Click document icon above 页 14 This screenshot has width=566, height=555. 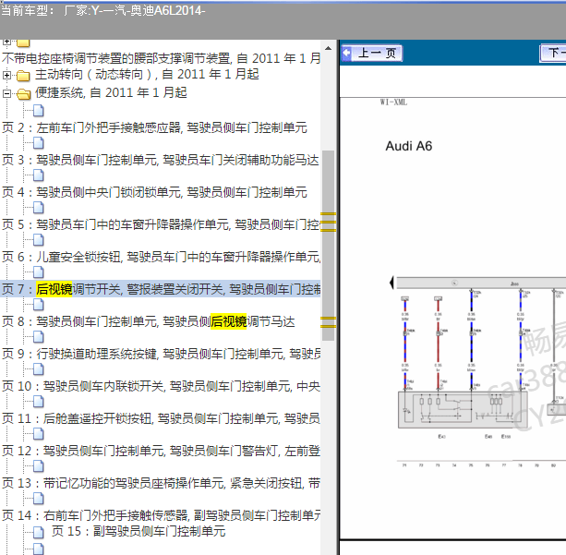(39, 499)
